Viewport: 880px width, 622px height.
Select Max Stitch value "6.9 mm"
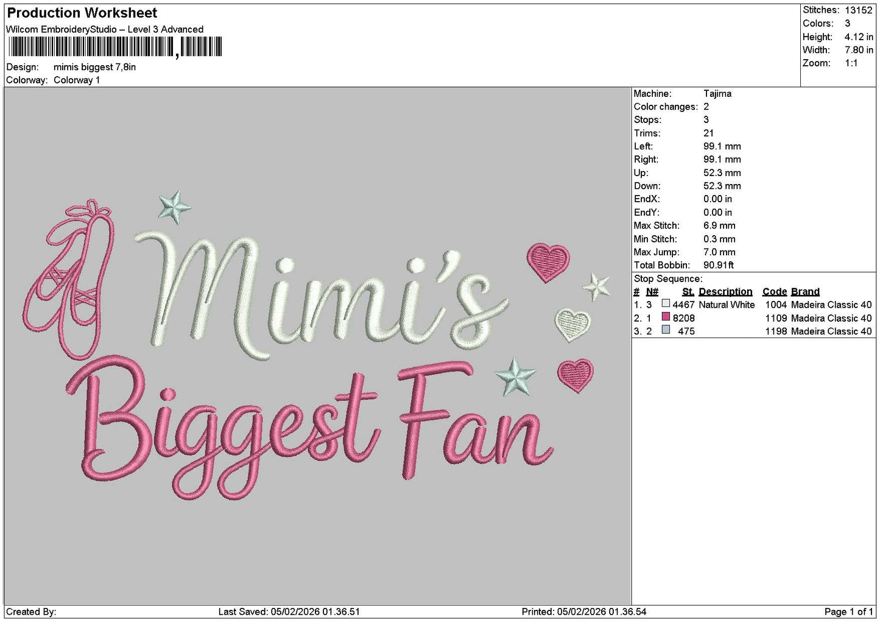[x=719, y=225]
